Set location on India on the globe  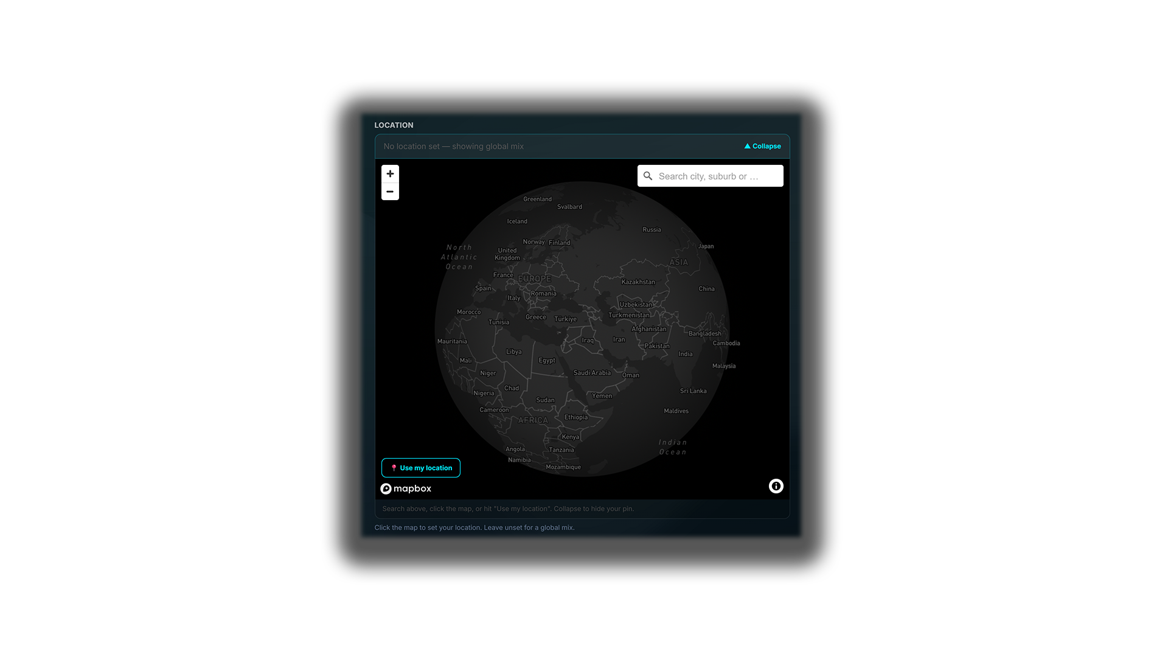point(685,354)
